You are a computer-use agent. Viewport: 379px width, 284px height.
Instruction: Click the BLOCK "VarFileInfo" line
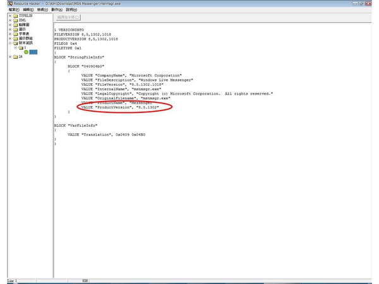click(x=76, y=126)
